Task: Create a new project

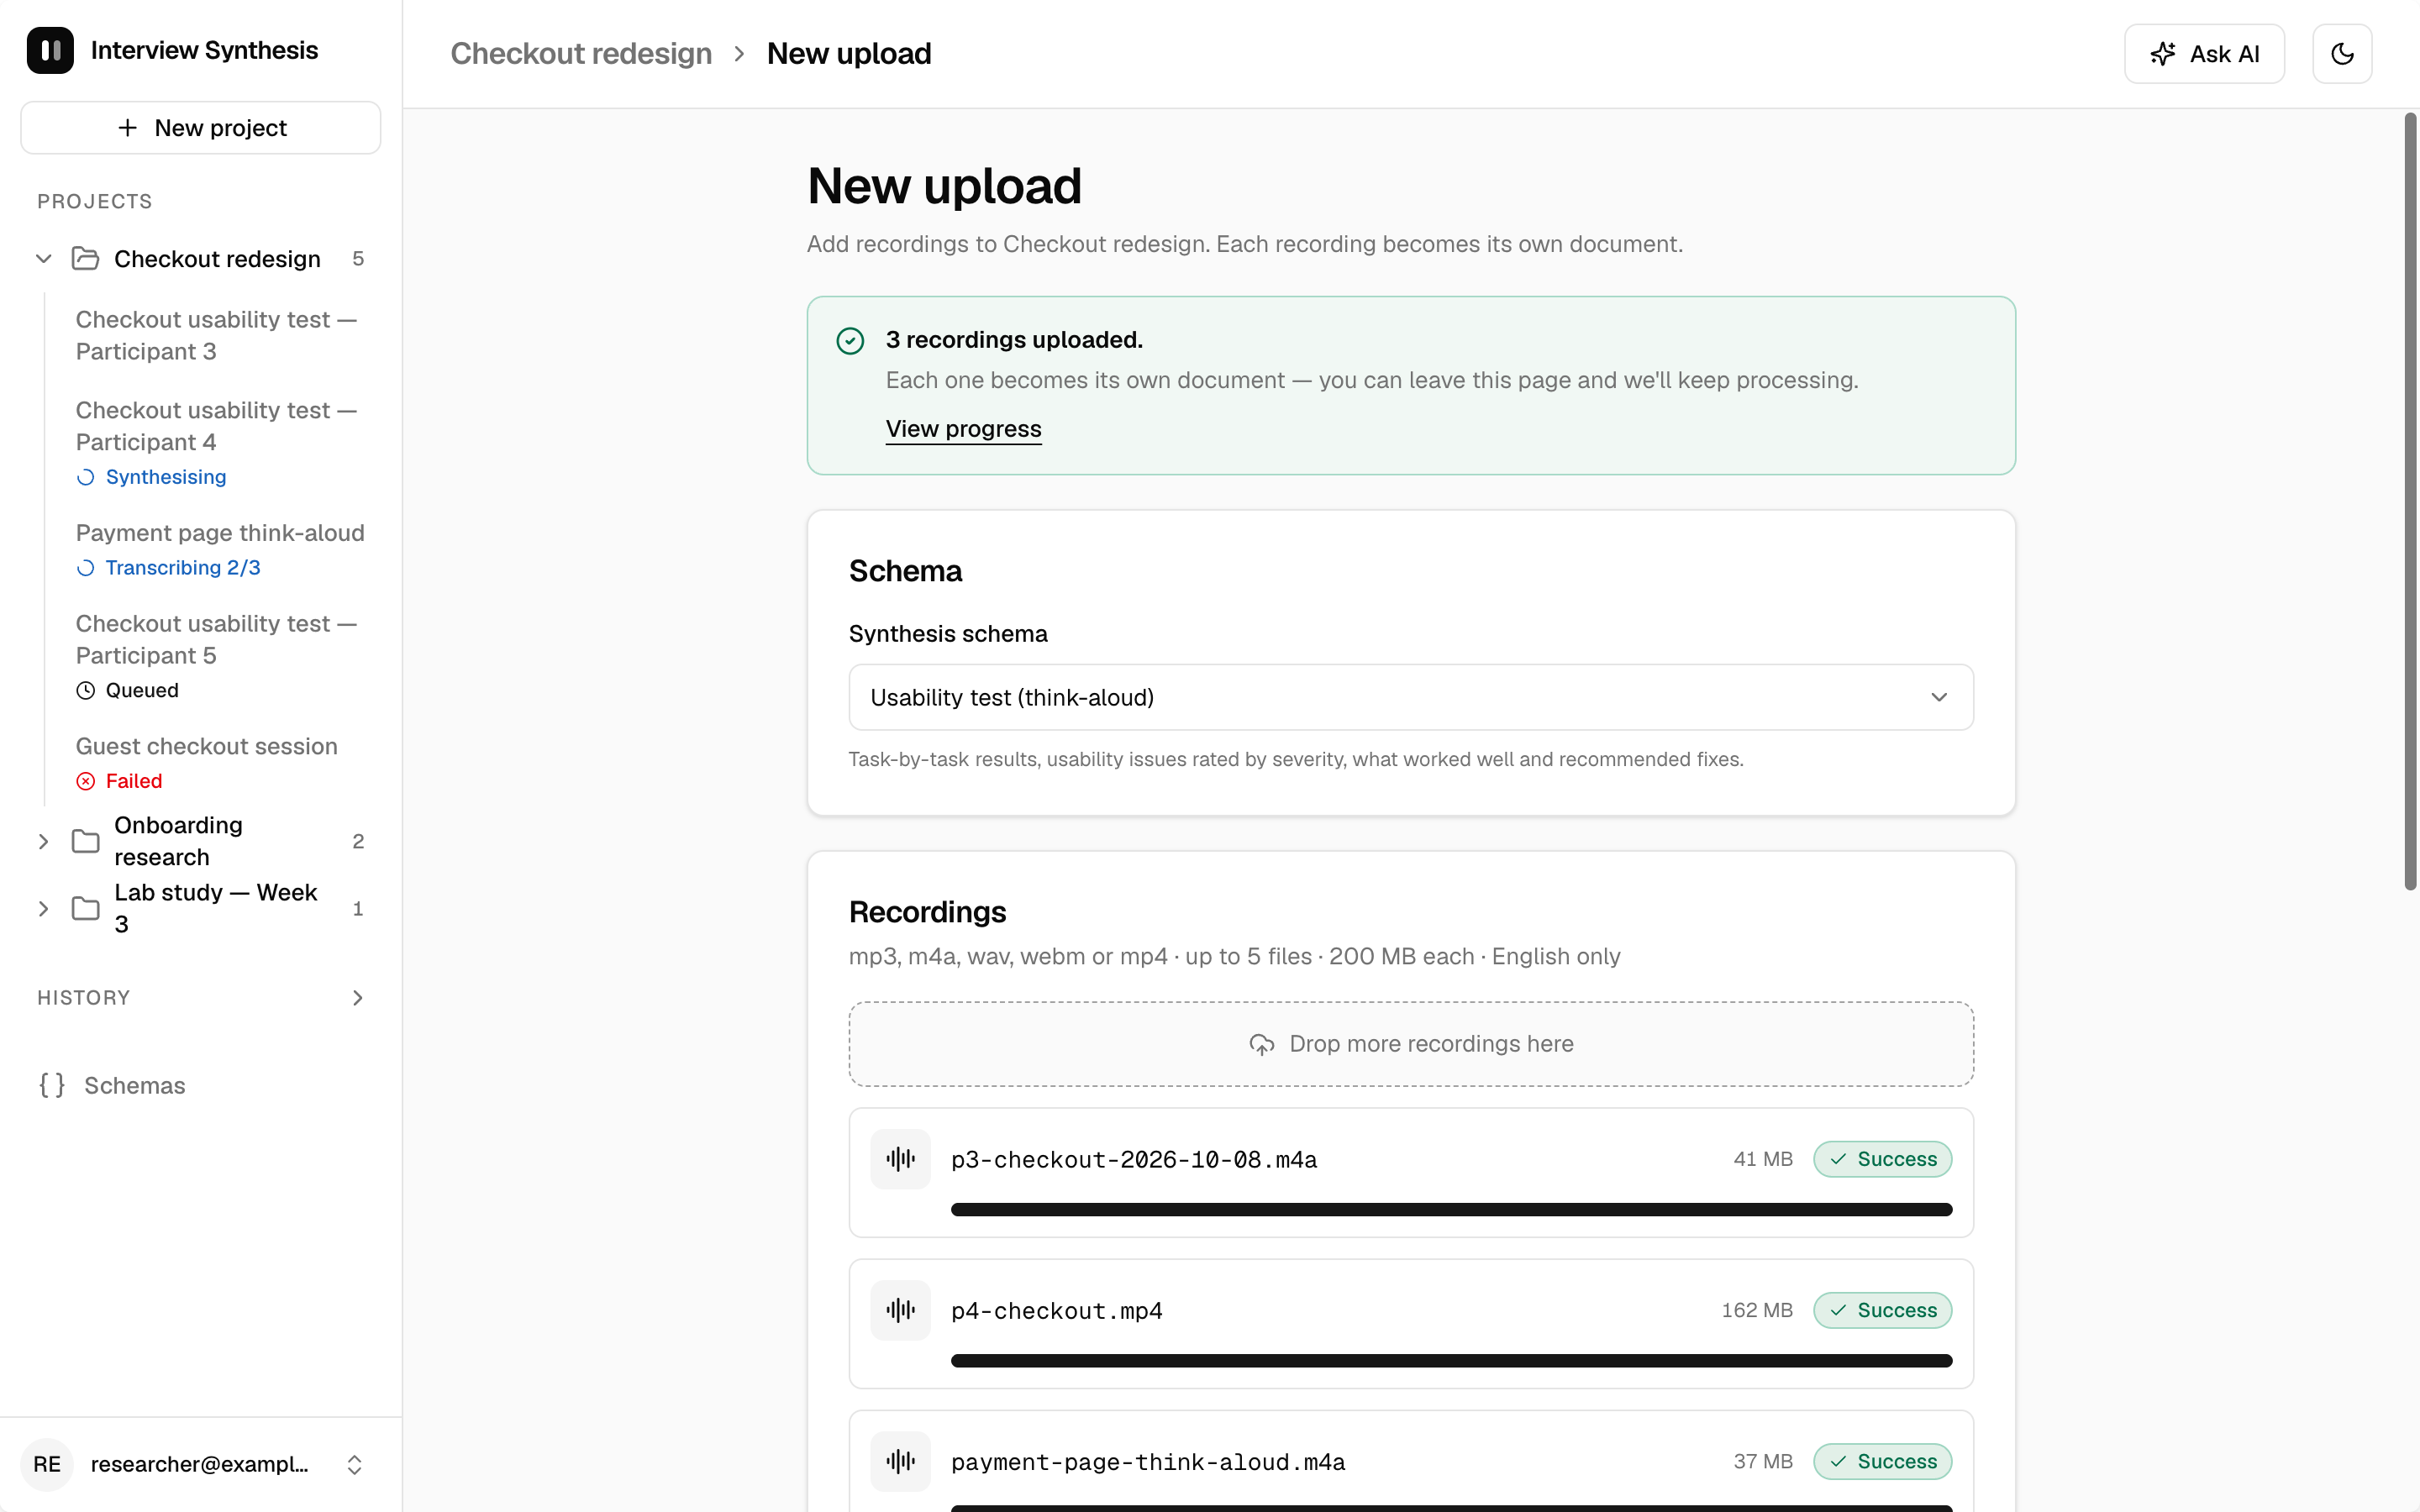Action: tap(201, 128)
